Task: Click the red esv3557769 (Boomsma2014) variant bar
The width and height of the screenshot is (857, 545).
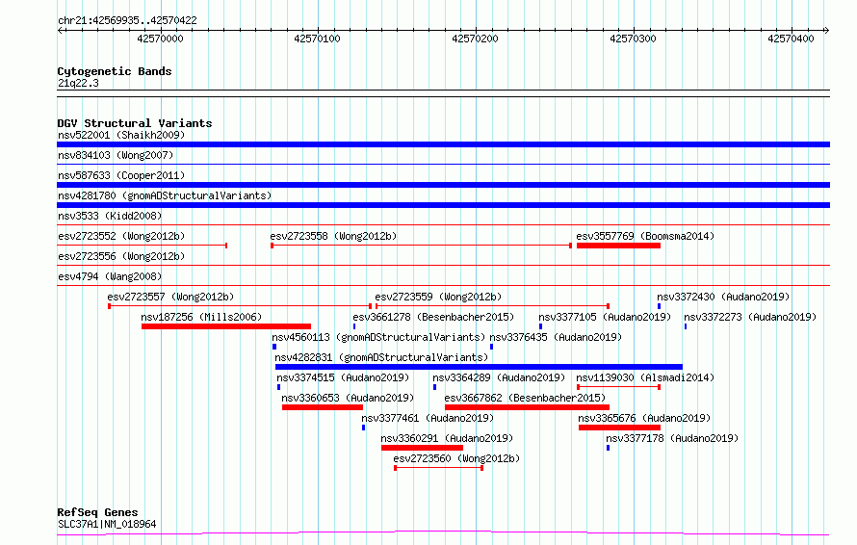Action: click(618, 246)
